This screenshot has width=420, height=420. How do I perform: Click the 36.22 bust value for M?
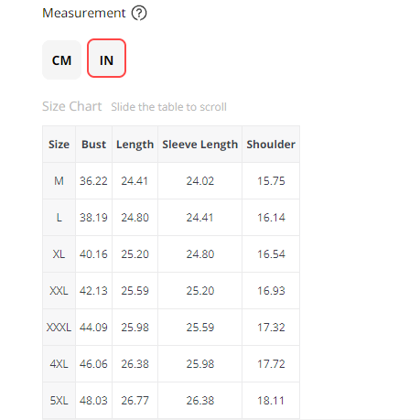pyautogui.click(x=93, y=181)
